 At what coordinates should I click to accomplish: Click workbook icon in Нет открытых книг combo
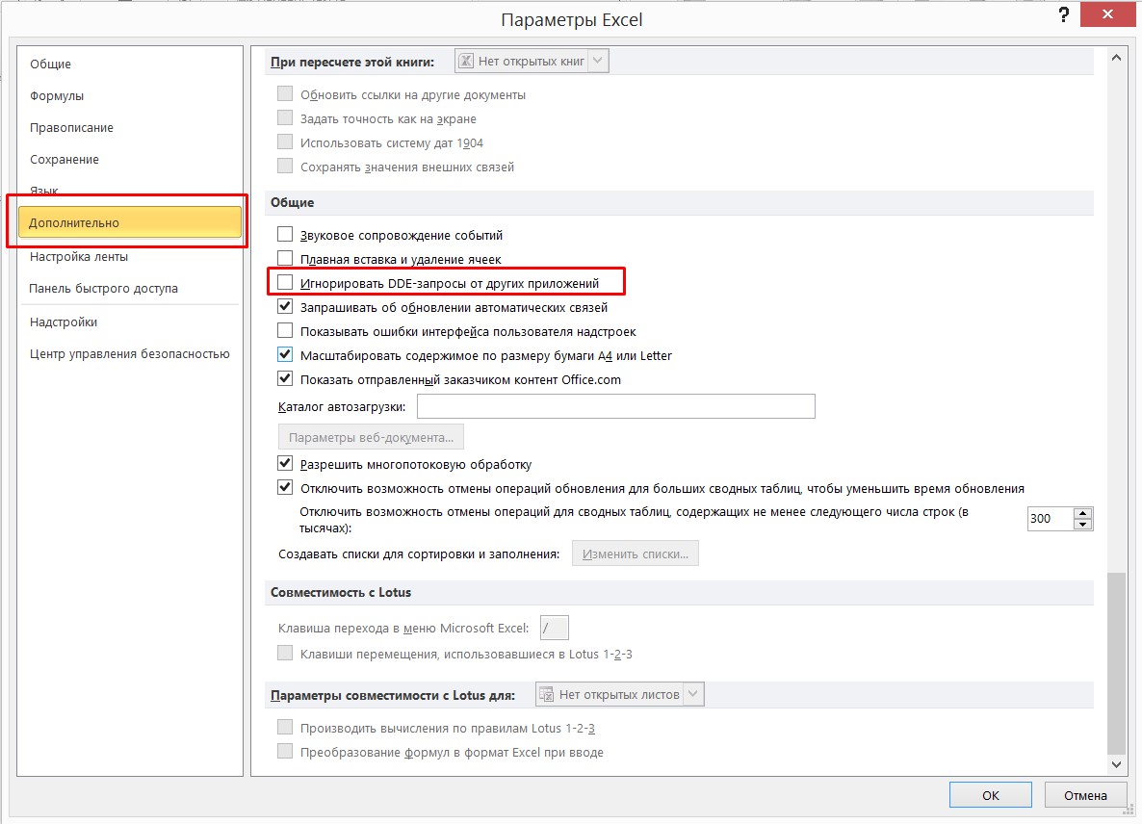click(x=466, y=62)
